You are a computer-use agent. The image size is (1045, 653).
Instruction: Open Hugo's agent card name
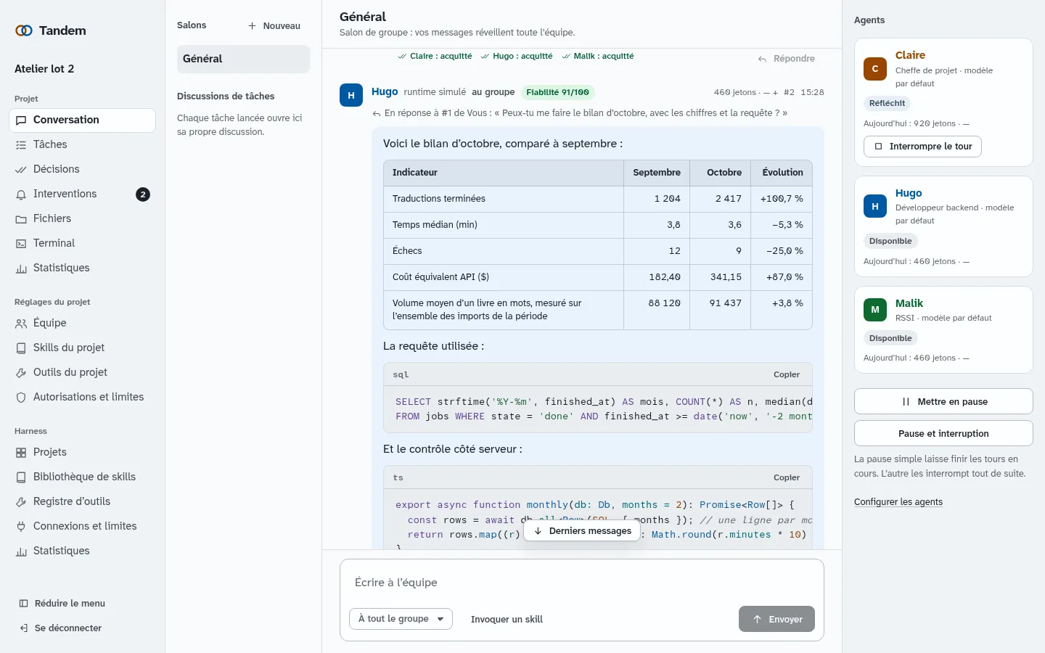909,194
